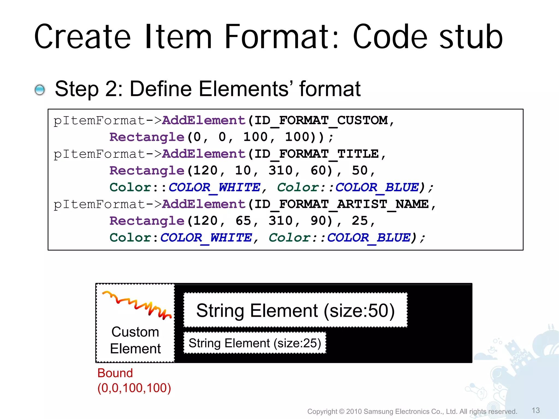Select the 'String Element (size:25)' box
Viewport: 559px width, 419px height.
tap(255, 343)
